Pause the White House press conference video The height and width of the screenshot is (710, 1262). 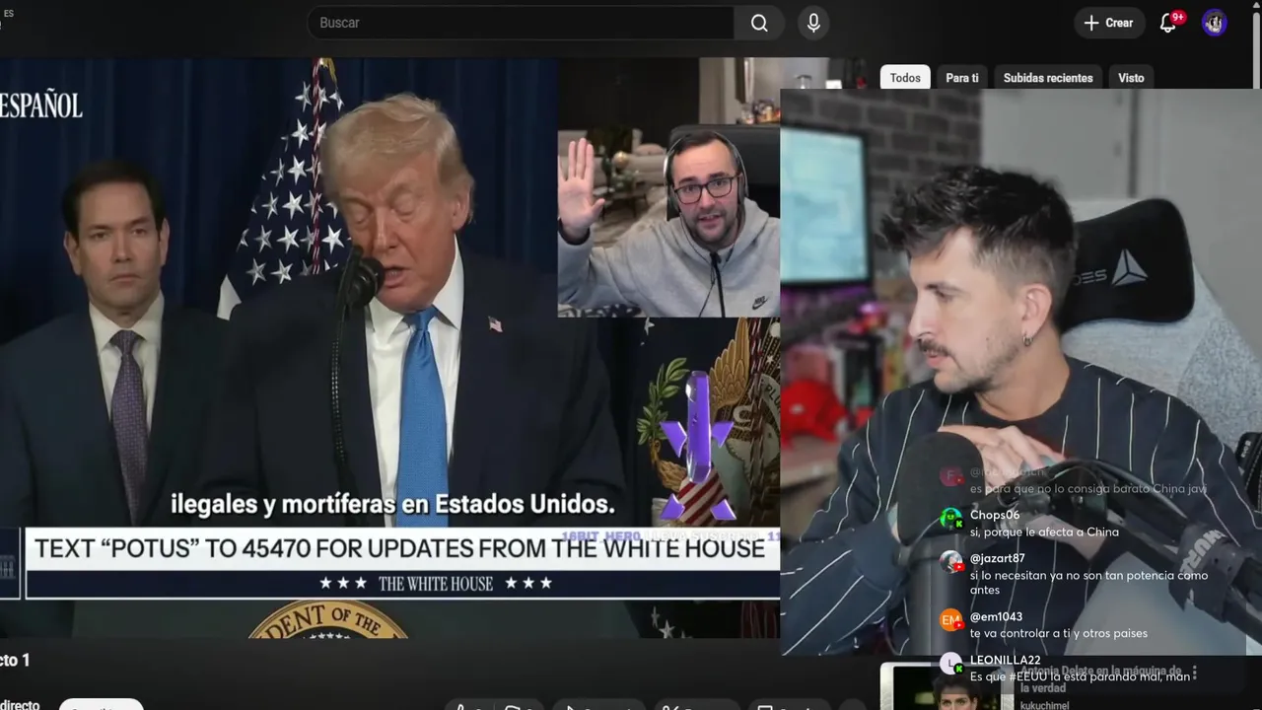pos(389,347)
